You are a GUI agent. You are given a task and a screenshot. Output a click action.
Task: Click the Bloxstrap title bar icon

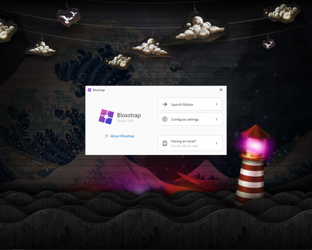(89, 90)
